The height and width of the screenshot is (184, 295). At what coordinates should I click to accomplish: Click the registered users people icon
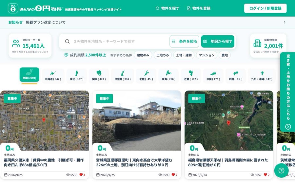click(16, 44)
